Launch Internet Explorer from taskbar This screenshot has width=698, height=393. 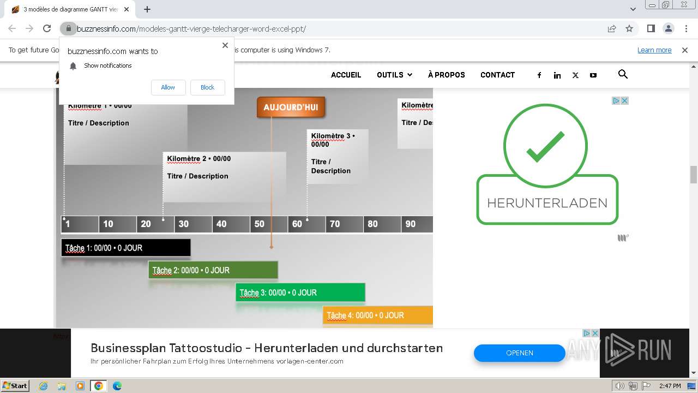click(43, 386)
